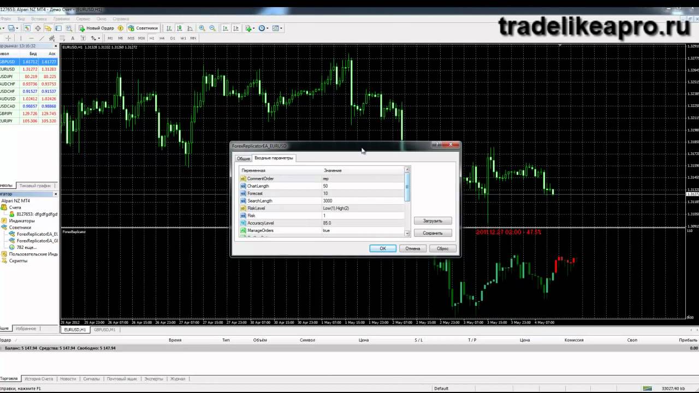The height and width of the screenshot is (393, 699).
Task: Switch chart to bar chart icon
Action: (x=169, y=28)
